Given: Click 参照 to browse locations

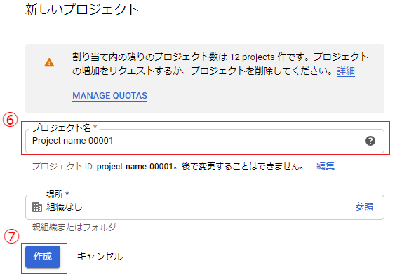Looking at the screenshot, I should pos(364,206).
